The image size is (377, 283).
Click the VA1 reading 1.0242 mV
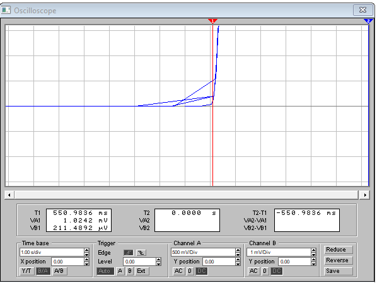point(85,220)
